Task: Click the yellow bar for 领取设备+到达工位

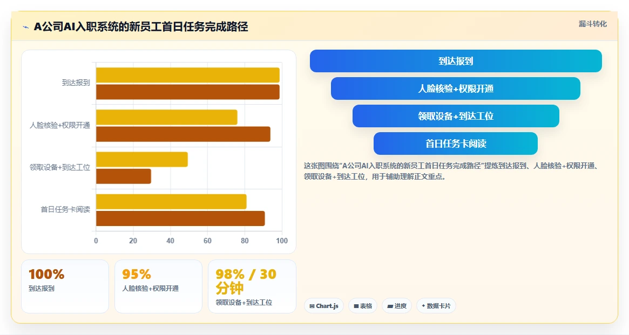Action: coord(141,159)
